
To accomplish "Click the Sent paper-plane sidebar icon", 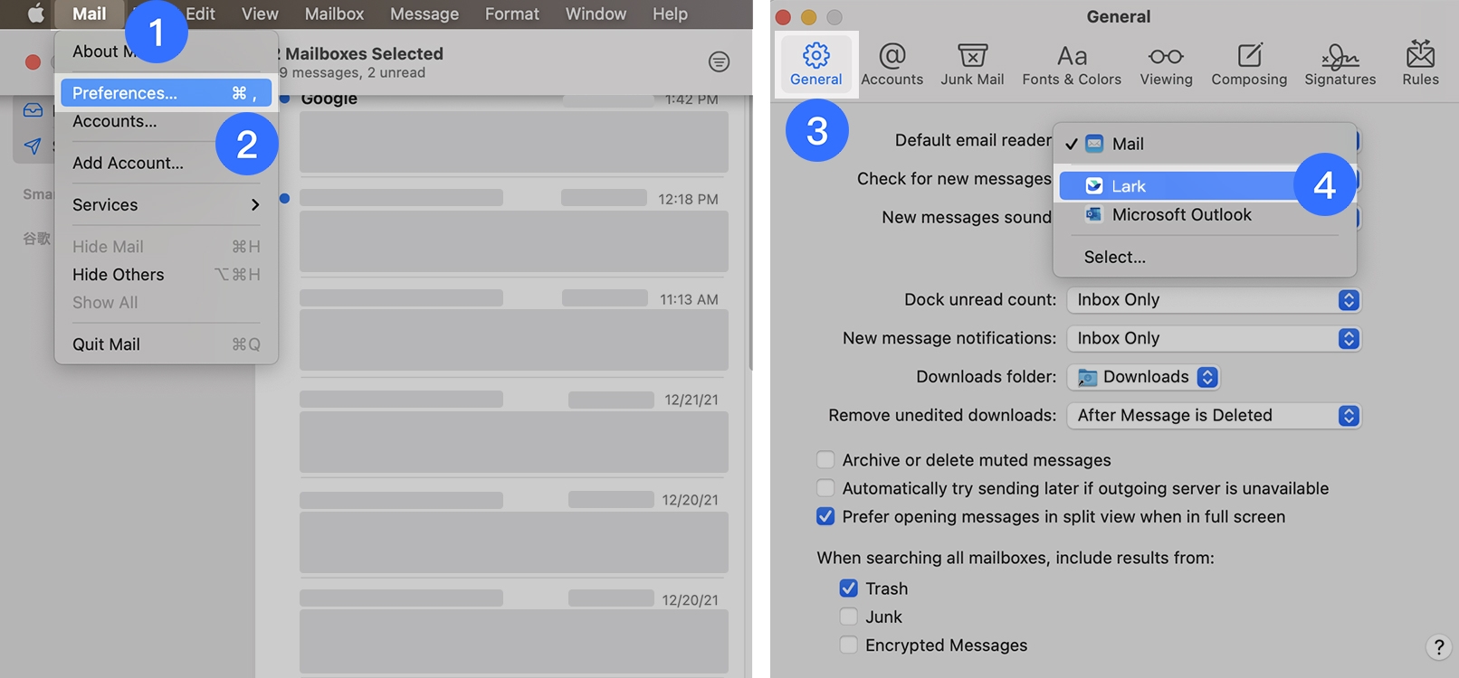I will 33,146.
